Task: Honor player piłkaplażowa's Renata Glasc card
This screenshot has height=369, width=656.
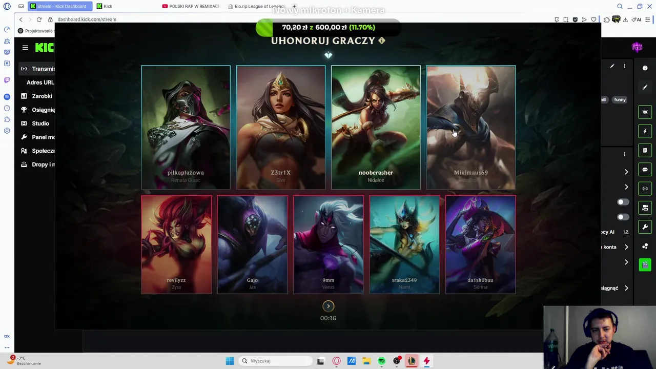Action: (x=186, y=128)
